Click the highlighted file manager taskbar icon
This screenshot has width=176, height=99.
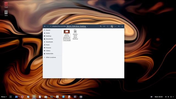[34, 97]
